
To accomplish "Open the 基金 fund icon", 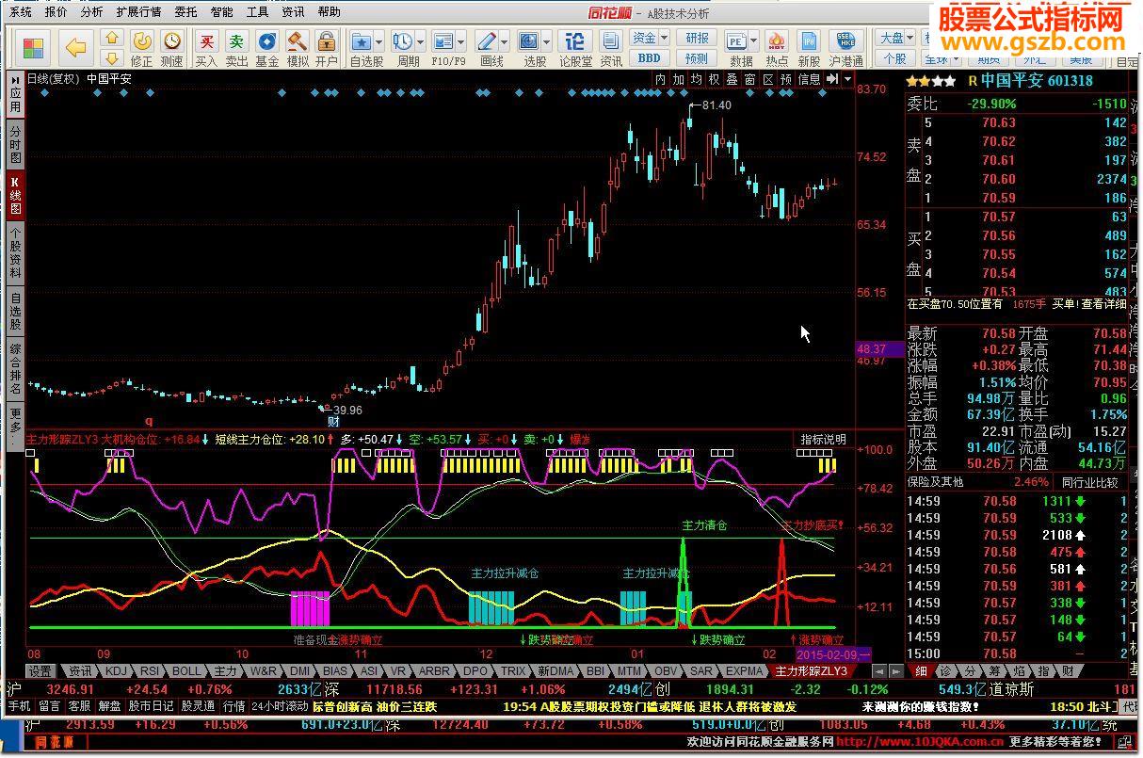I will 266,48.
